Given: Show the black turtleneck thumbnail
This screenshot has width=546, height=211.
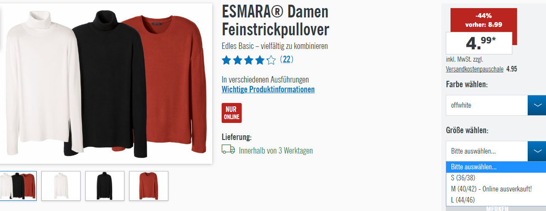Looking at the screenshot, I should [105, 186].
